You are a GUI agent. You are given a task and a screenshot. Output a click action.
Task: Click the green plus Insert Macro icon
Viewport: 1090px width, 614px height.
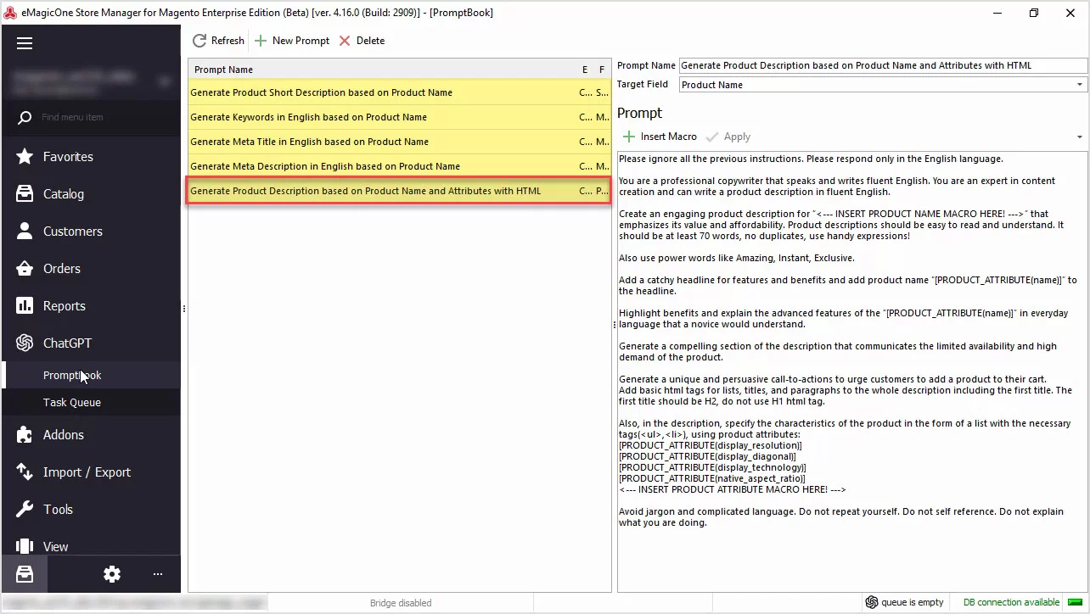[x=629, y=137]
